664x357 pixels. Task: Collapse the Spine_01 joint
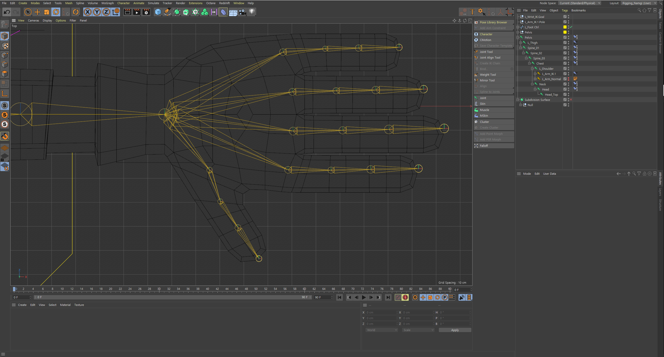[x=520, y=48]
